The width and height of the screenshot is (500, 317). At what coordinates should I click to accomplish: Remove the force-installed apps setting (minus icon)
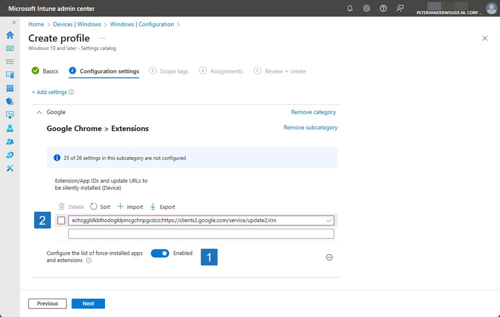point(329,257)
